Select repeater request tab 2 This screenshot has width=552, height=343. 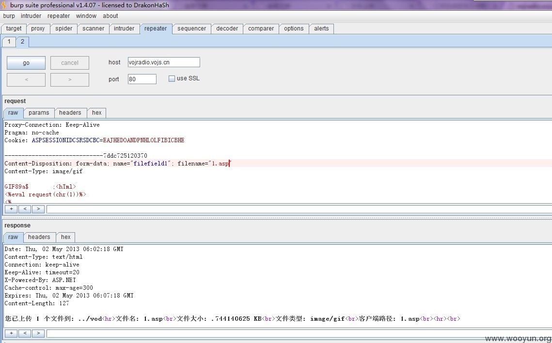tap(22, 42)
